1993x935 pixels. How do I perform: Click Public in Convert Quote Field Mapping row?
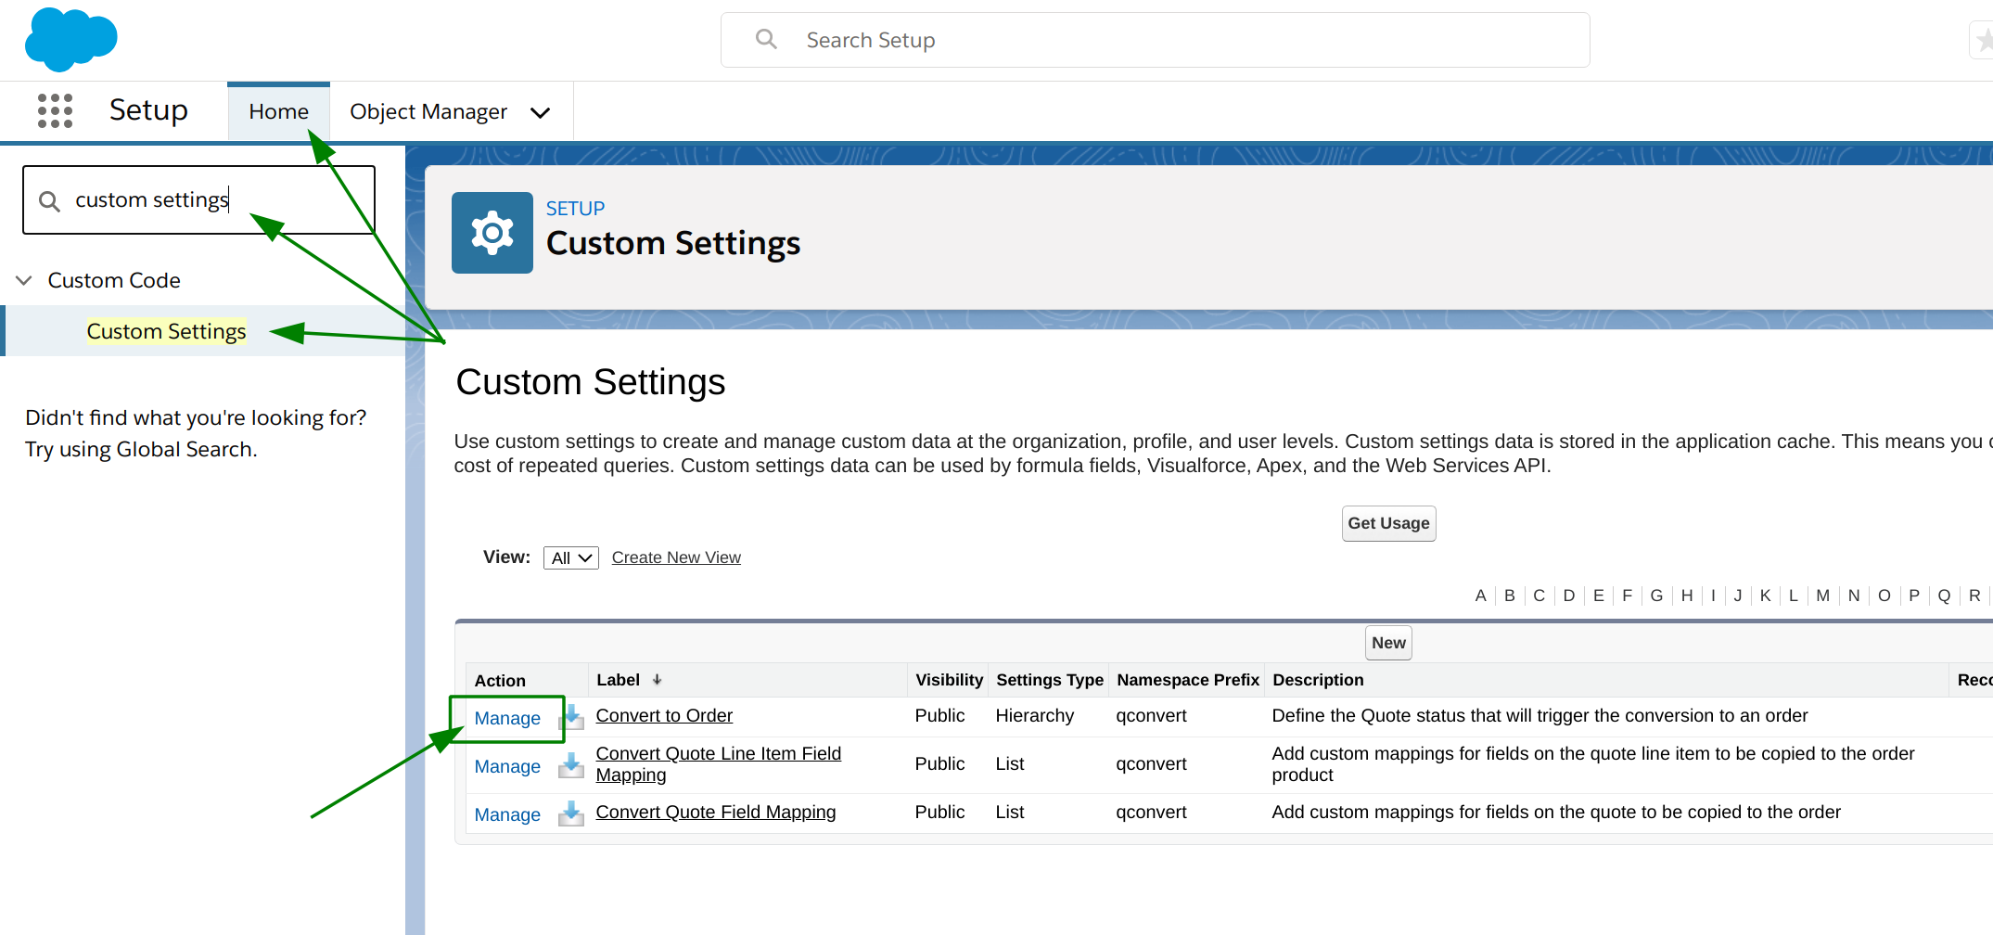pyautogui.click(x=939, y=812)
